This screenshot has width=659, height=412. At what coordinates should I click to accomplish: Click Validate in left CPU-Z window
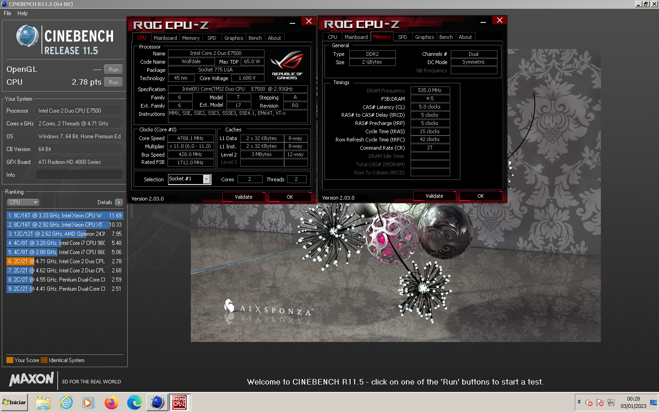(x=243, y=197)
